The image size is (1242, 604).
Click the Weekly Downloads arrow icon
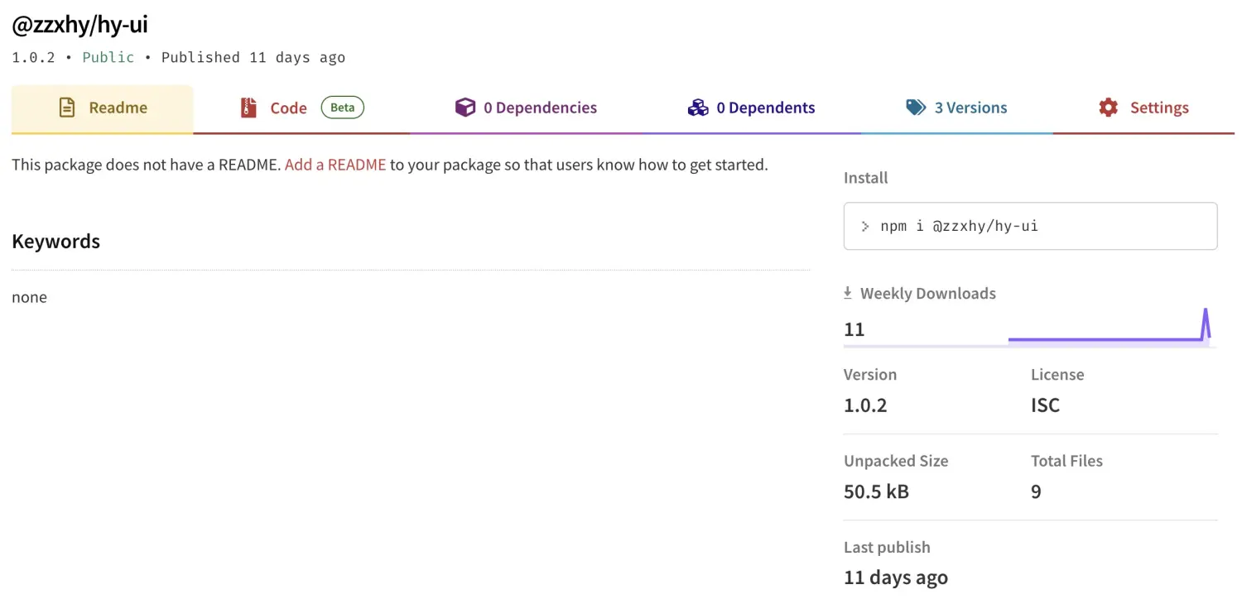coord(848,293)
